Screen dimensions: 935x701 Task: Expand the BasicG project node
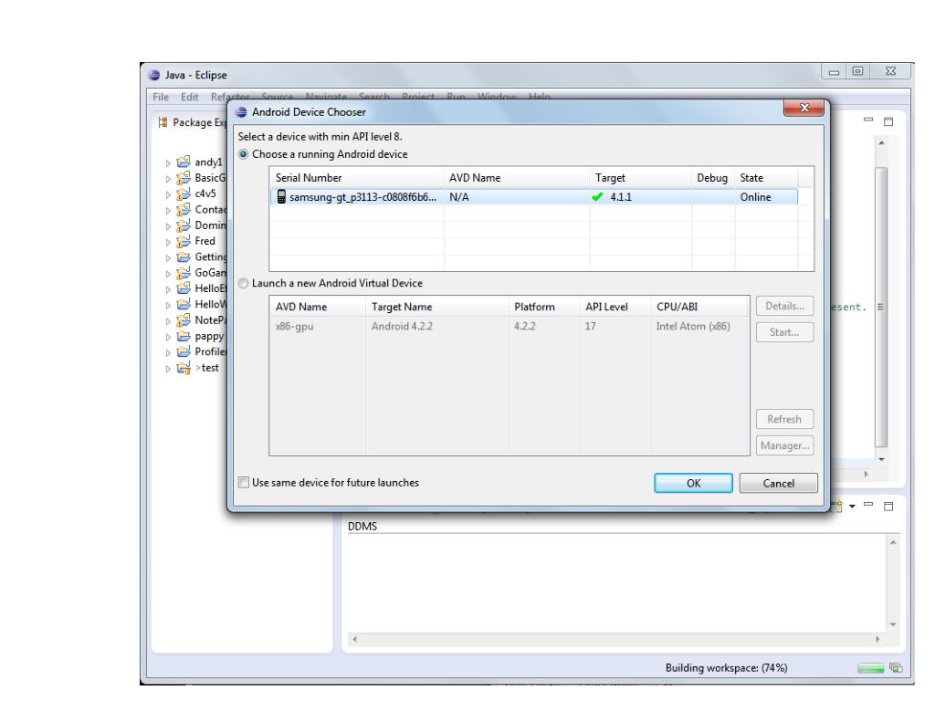pos(168,179)
